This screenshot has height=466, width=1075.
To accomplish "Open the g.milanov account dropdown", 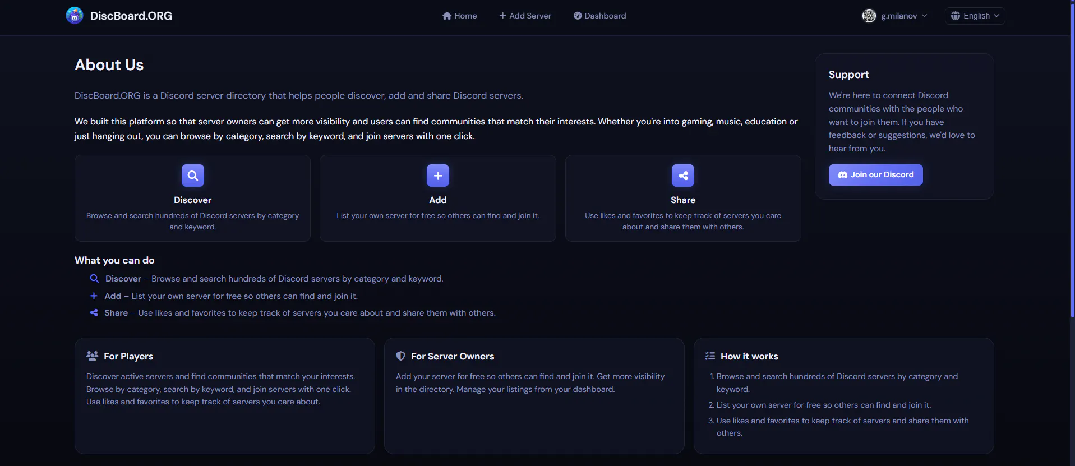I will [895, 16].
